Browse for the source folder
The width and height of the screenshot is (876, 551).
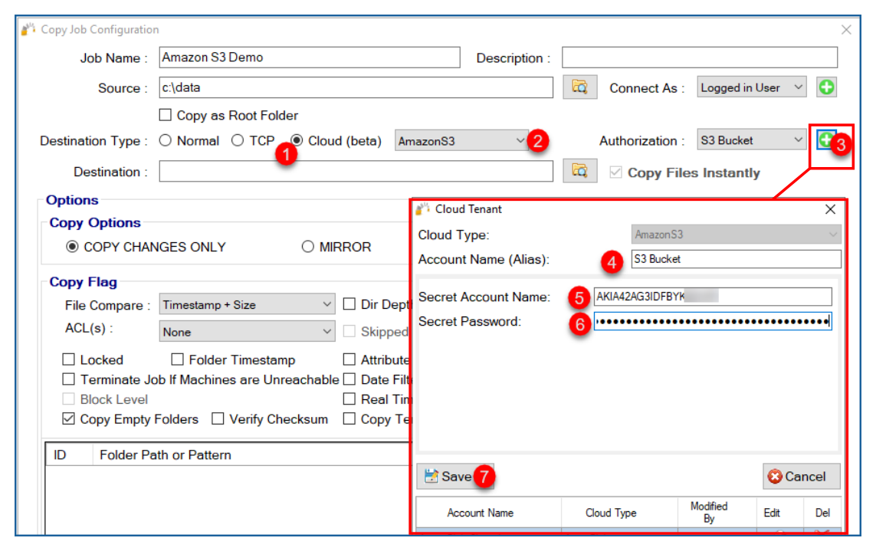tap(579, 87)
